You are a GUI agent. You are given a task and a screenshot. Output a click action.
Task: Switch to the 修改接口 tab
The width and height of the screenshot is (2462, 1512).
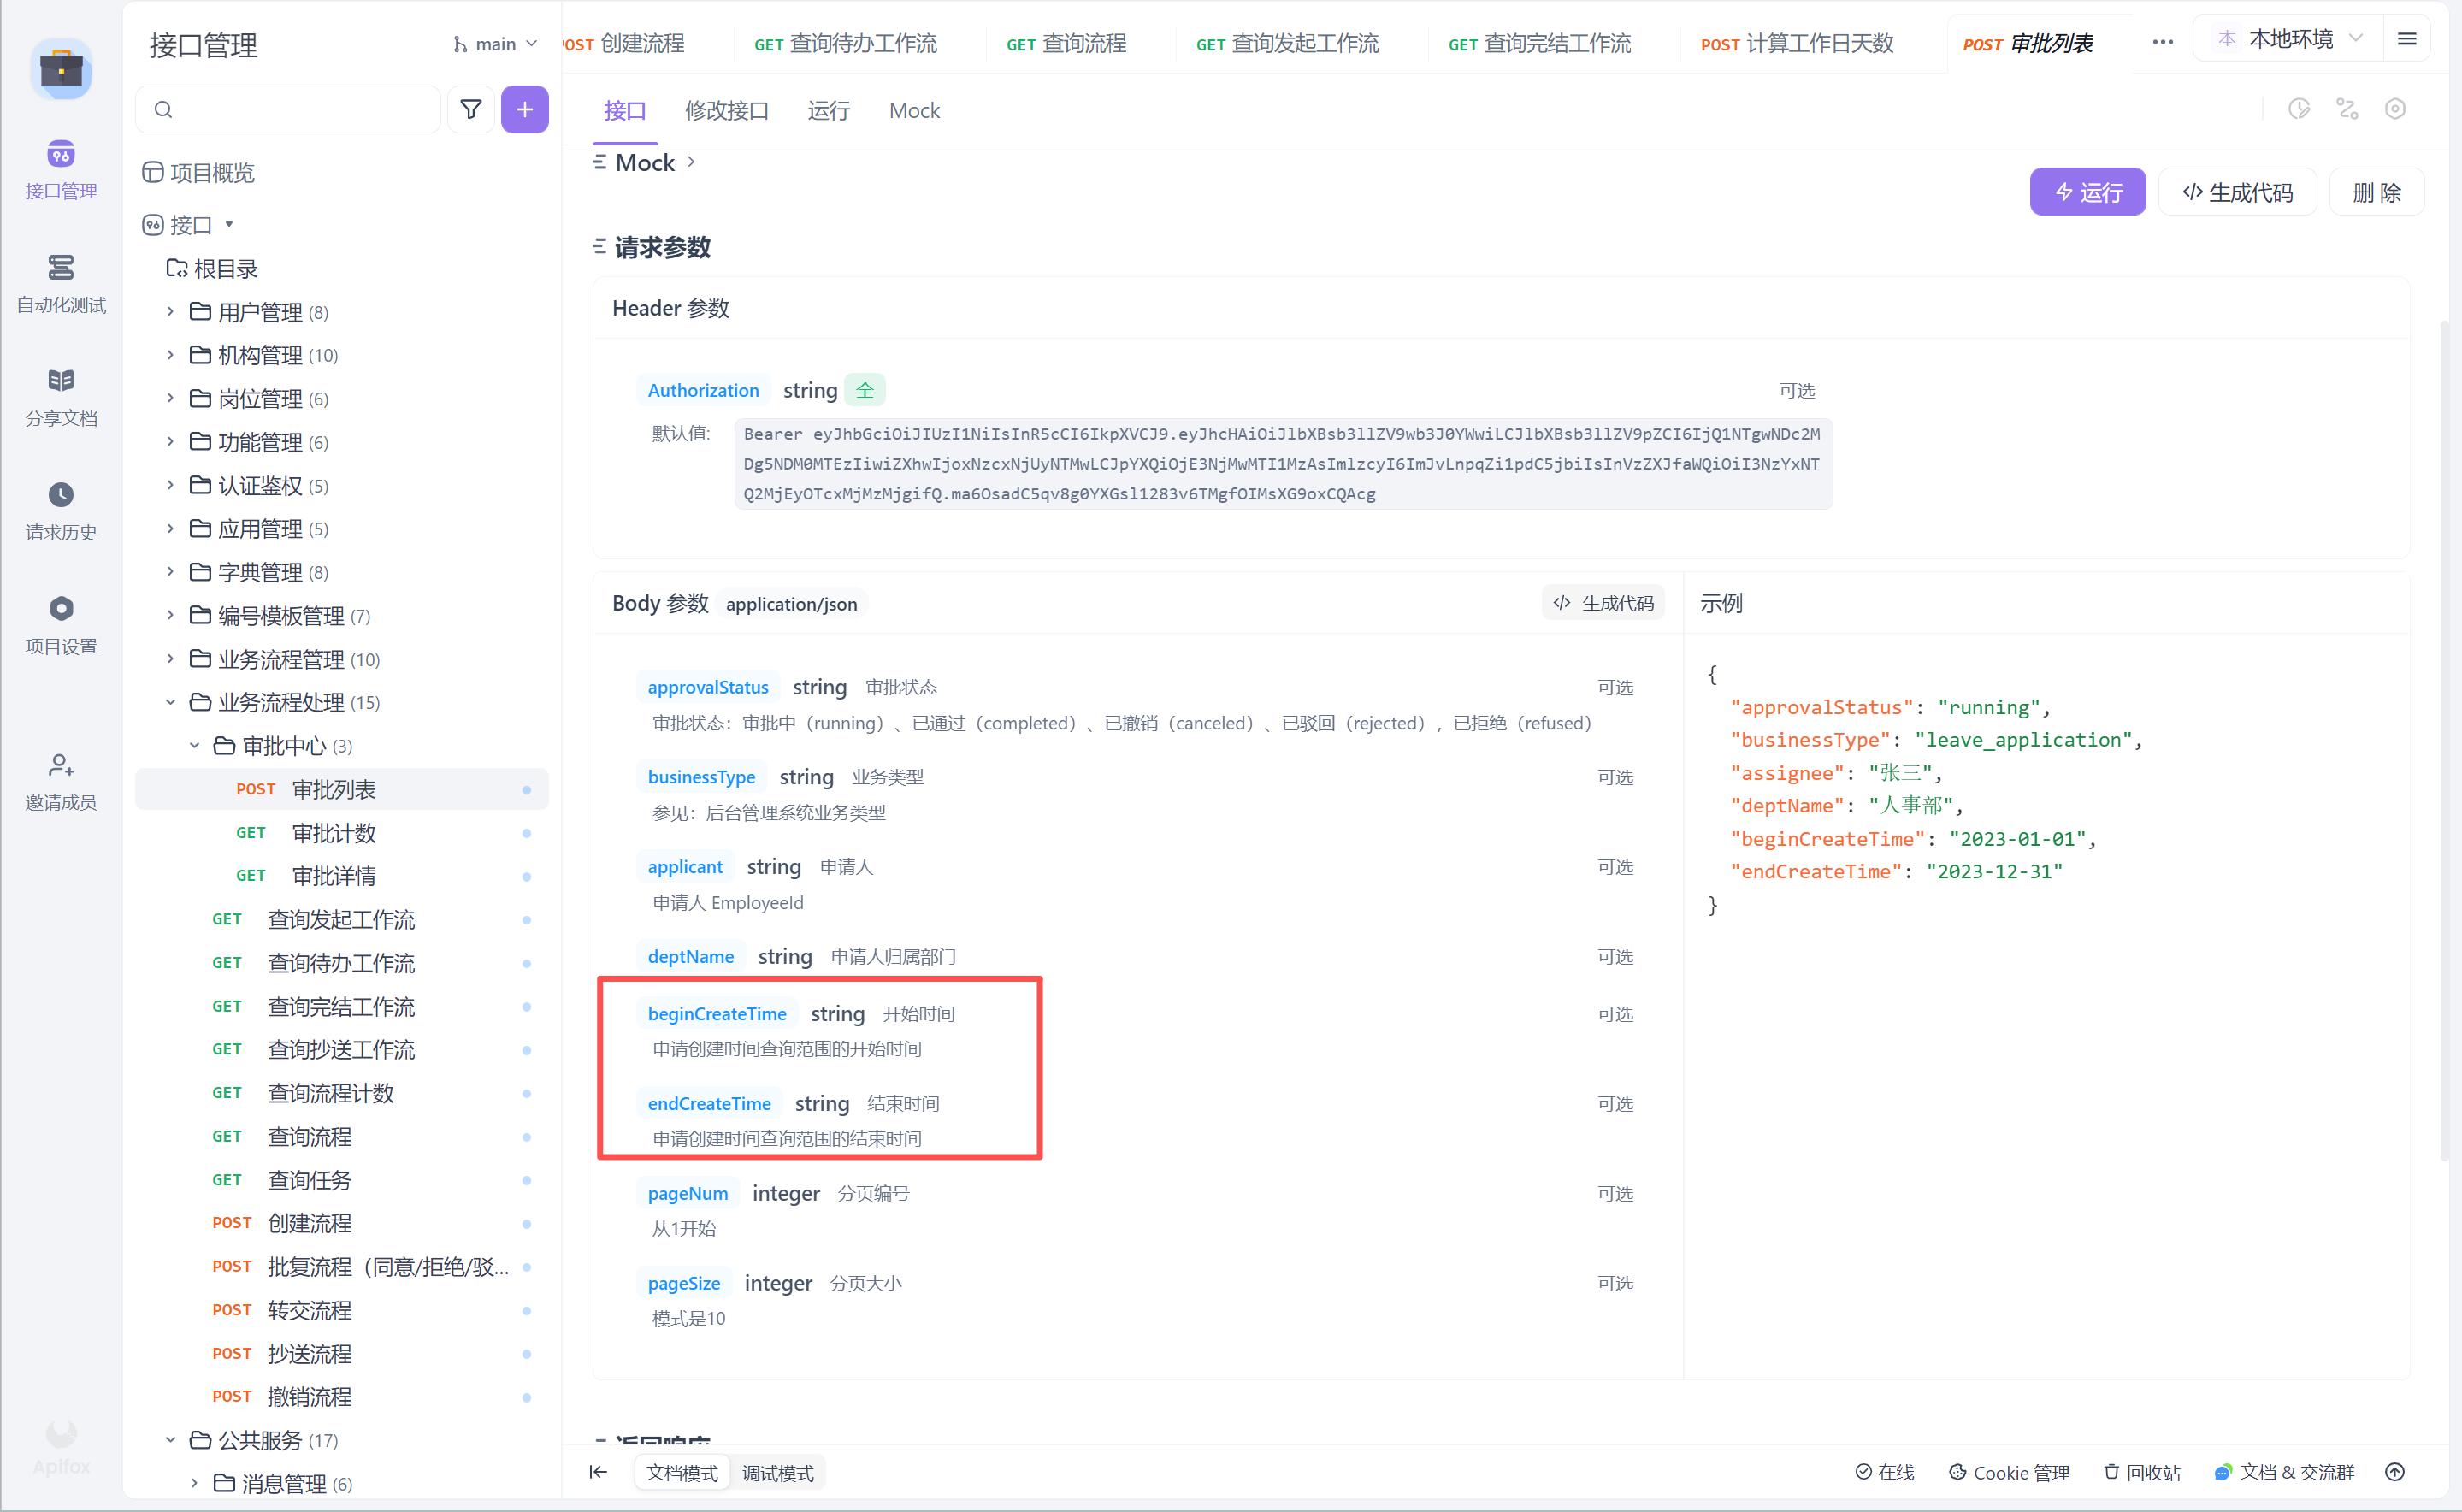point(726,110)
